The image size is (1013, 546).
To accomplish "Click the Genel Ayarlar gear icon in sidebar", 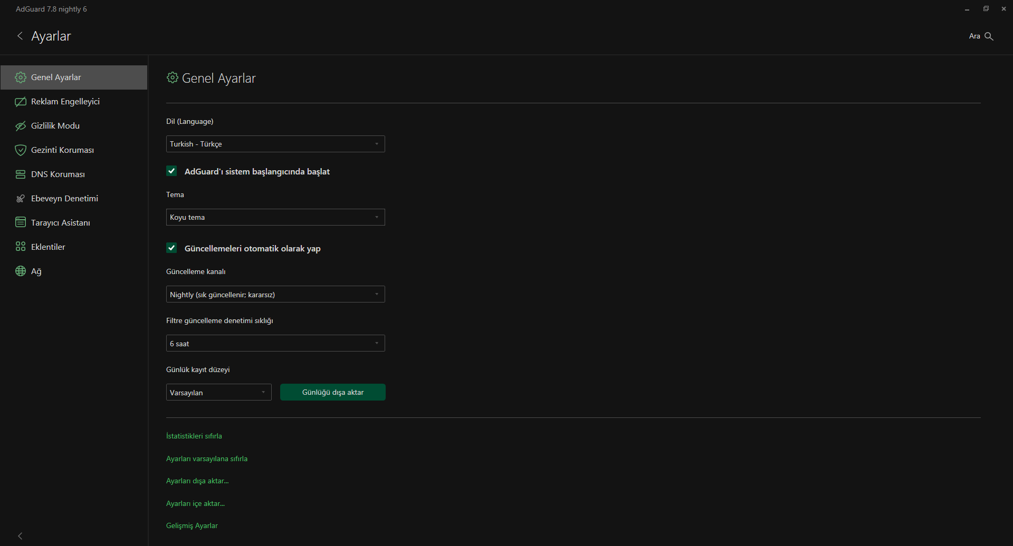I will tap(21, 77).
